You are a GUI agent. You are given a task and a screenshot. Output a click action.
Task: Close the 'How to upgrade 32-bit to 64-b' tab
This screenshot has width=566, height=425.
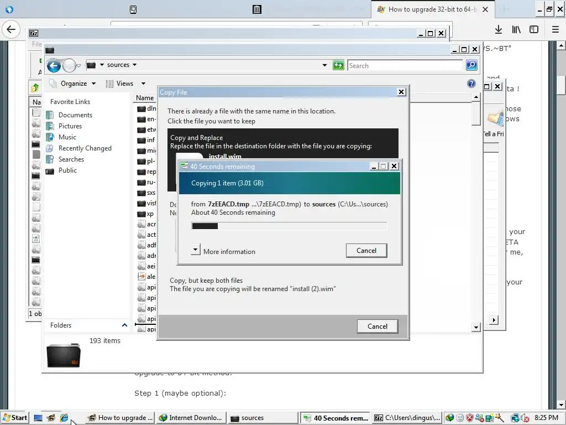[485, 9]
